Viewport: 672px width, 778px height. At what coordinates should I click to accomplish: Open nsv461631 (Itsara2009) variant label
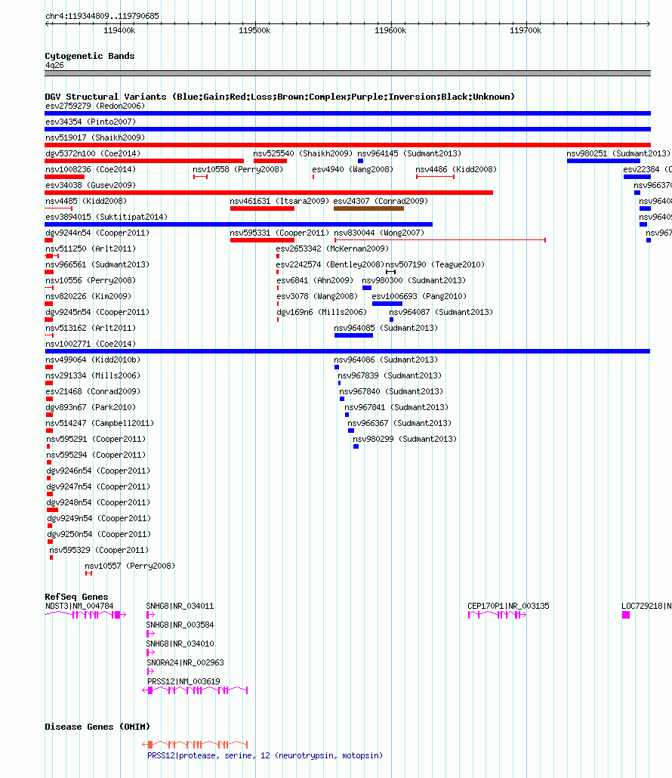tap(279, 201)
